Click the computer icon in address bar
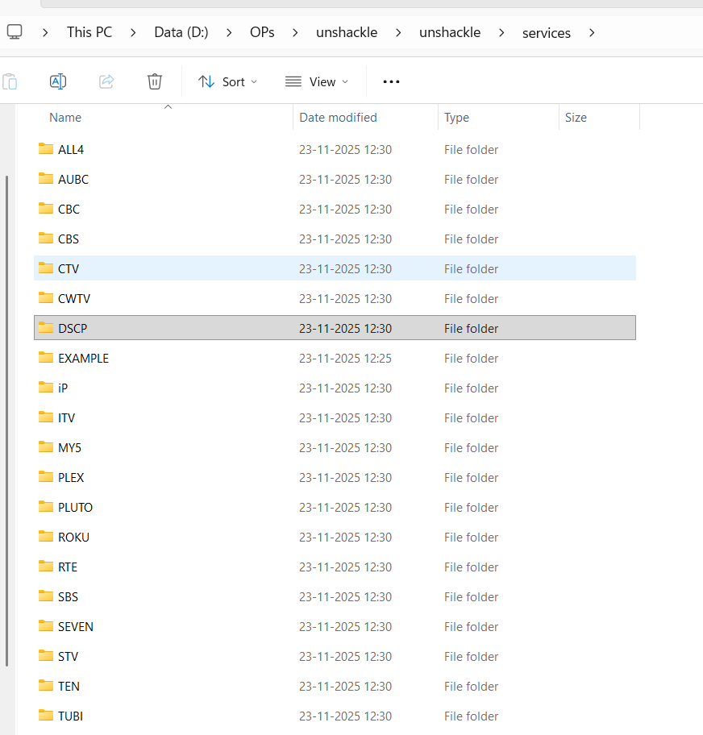This screenshot has width=703, height=735. [x=15, y=32]
